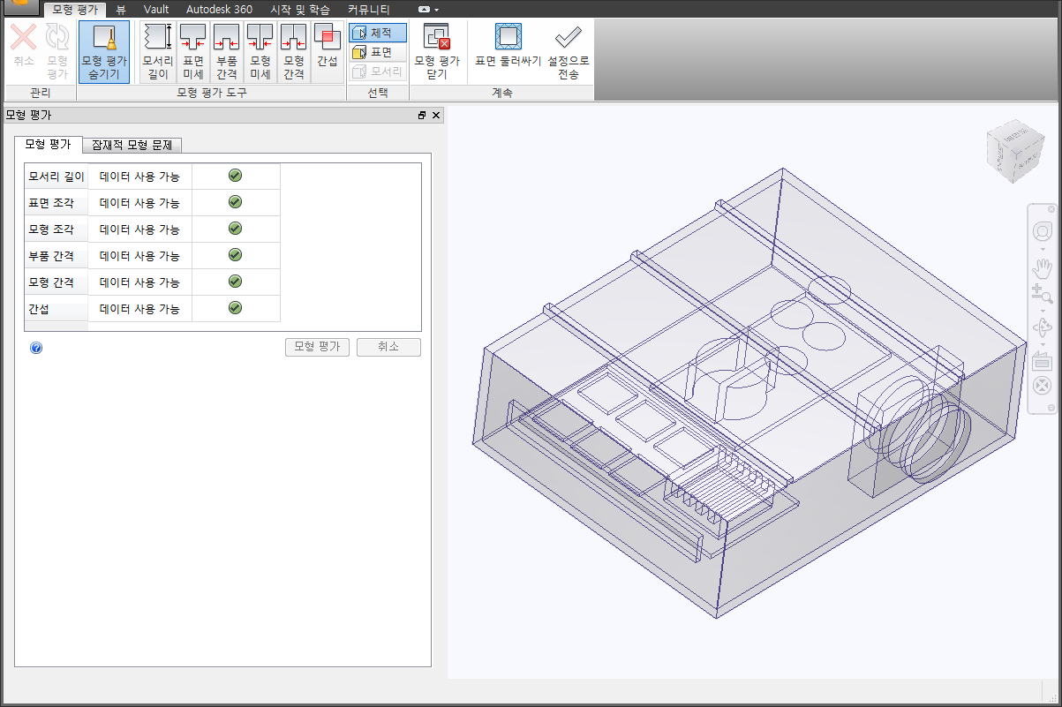Expand zoom tool options arrow
This screenshot has height=707, width=1062.
(x=1042, y=311)
